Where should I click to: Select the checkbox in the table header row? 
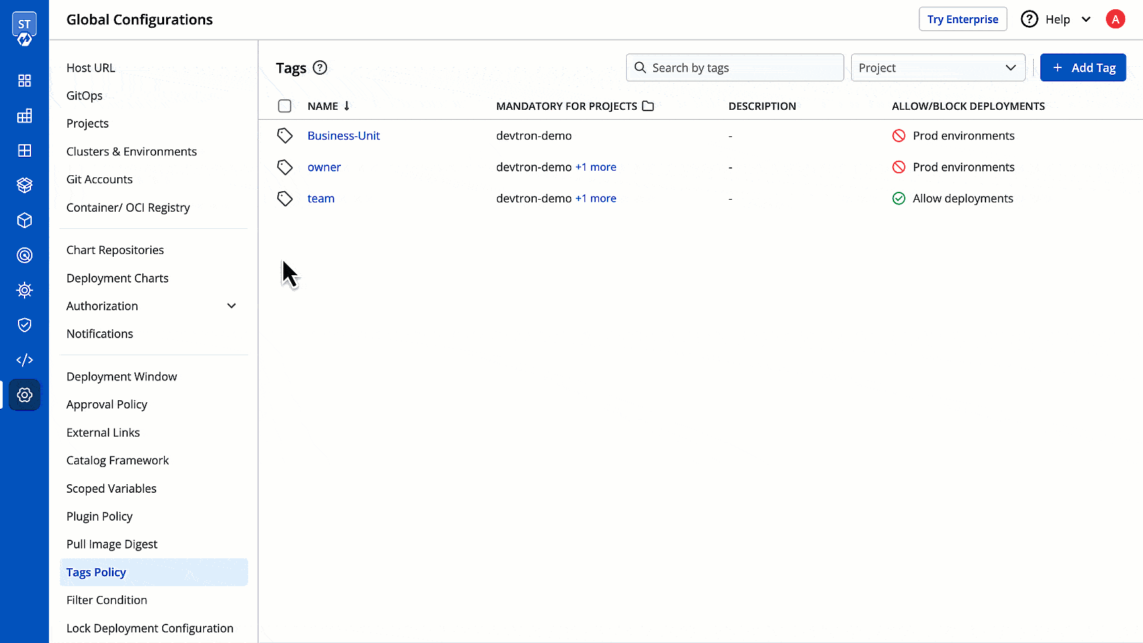click(x=285, y=106)
